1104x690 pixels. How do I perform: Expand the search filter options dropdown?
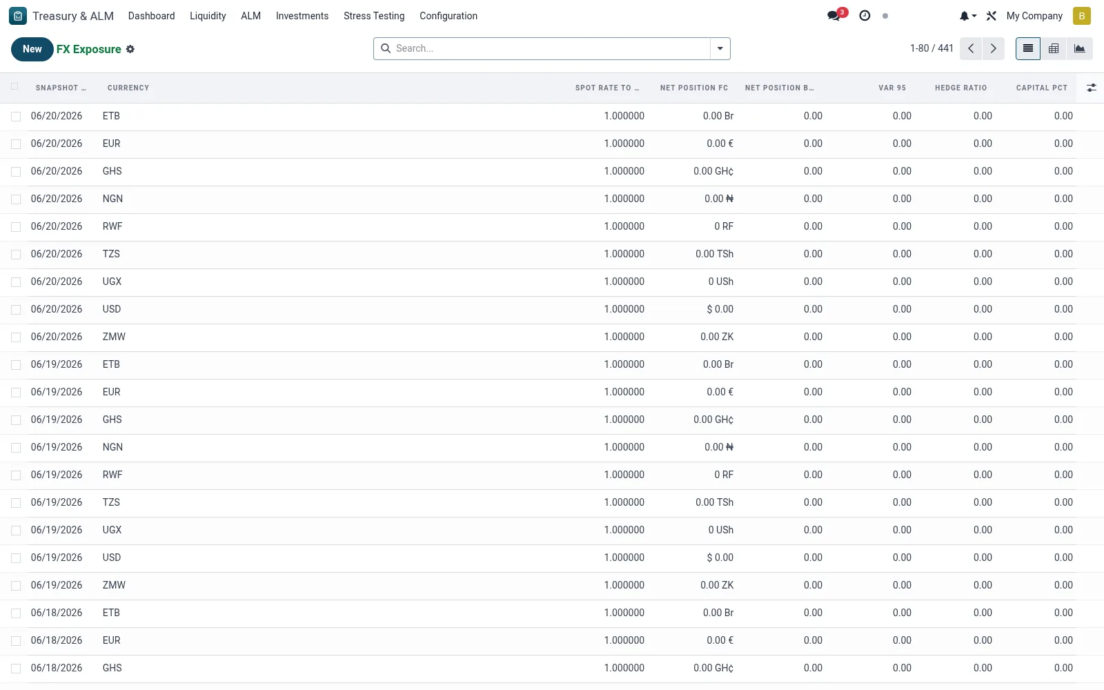pos(720,48)
